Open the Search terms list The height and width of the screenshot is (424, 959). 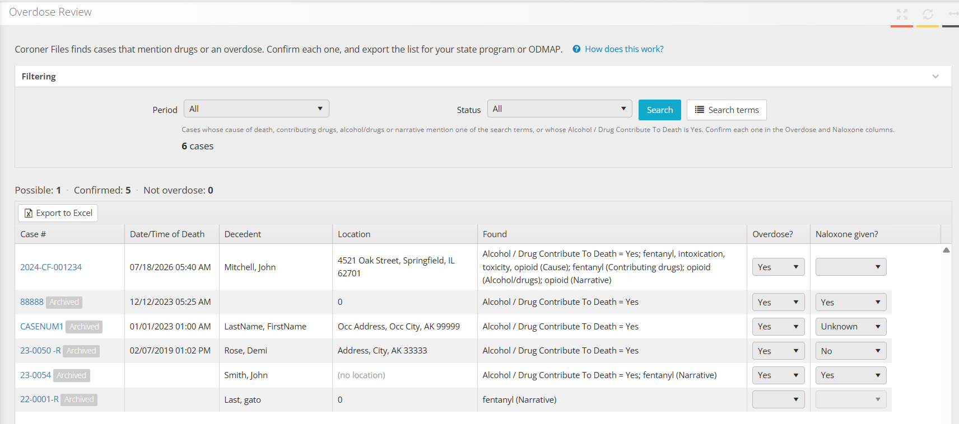tap(727, 110)
